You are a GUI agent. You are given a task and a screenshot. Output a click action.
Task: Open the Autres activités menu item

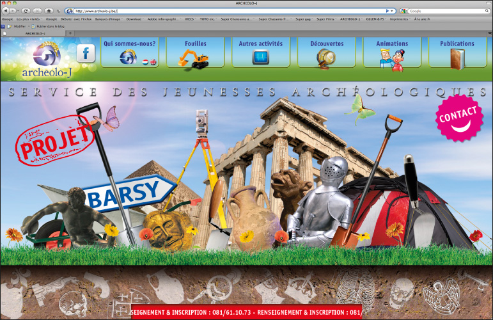coord(261,44)
